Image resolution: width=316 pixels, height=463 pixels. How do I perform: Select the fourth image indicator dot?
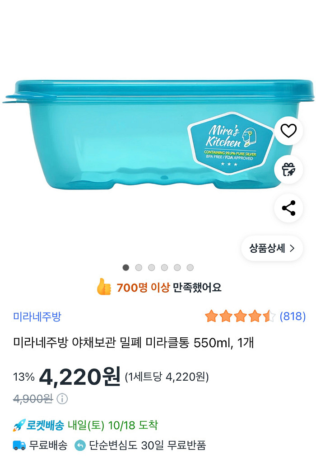(x=164, y=267)
